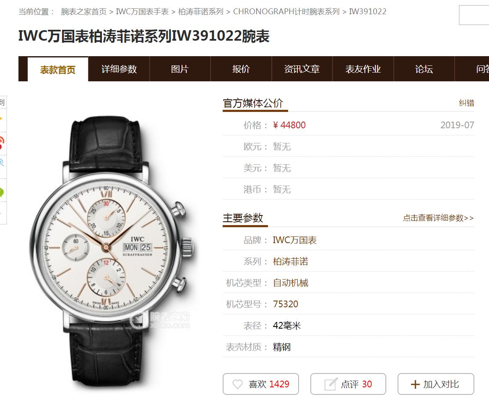Open the 柏涛菲诺系列 breadcrumb link
Image resolution: width=489 pixels, height=402 pixels.
(201, 12)
